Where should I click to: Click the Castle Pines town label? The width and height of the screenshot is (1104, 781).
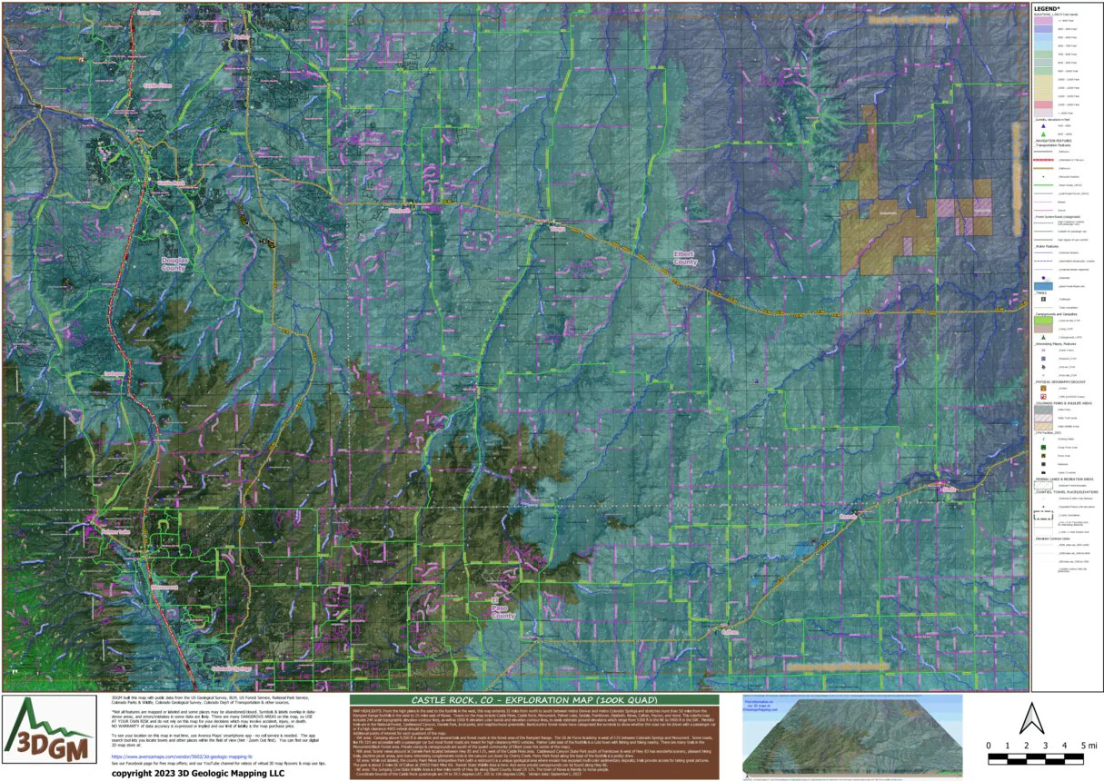pos(158,85)
